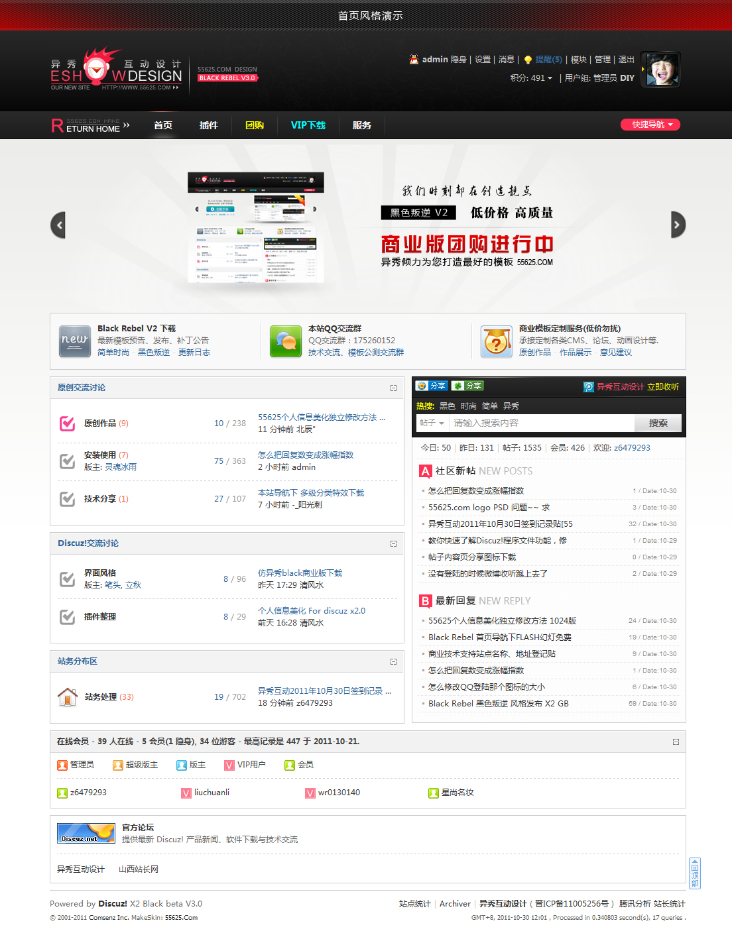Click the 搜索 search button
This screenshot has width=732, height=945.
658,423
